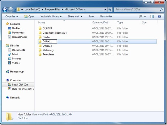Click the search magnifier icon
The height and width of the screenshot is (125, 167).
pyautogui.click(x=161, y=10)
